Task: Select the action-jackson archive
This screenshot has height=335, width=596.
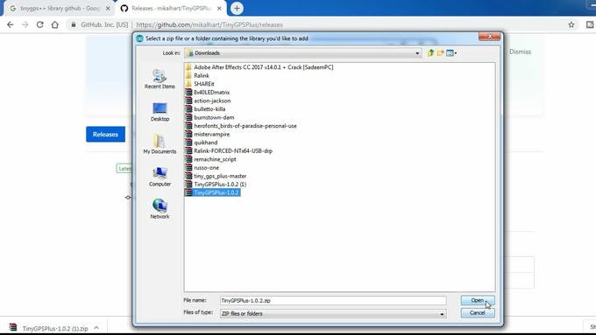Action: tap(208, 101)
